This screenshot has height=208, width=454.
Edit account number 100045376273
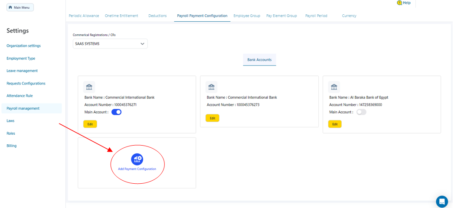pos(212,118)
